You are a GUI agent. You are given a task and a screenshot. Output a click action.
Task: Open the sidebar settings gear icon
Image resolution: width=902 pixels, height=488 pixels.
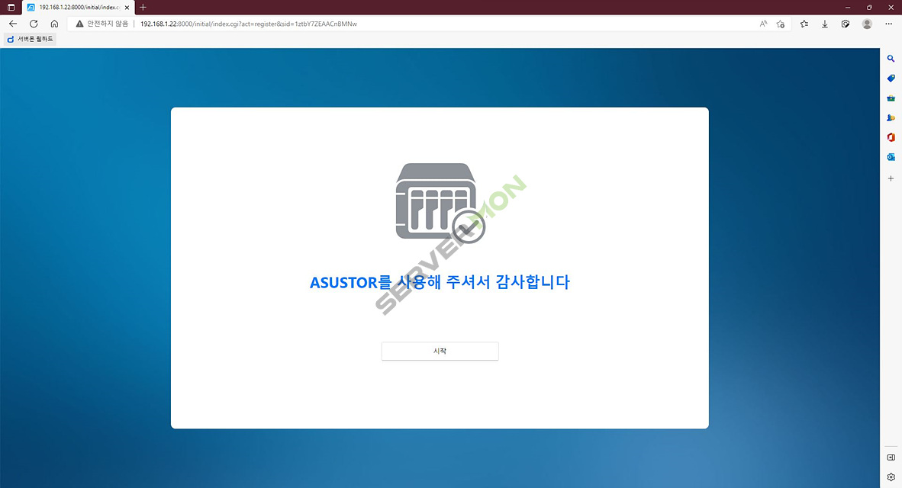891,477
